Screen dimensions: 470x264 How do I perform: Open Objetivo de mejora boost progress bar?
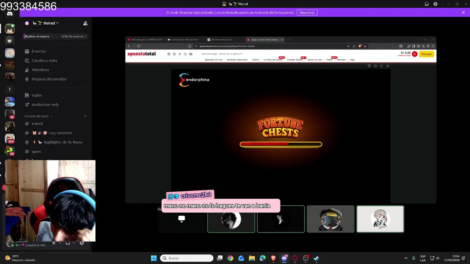[x=55, y=36]
